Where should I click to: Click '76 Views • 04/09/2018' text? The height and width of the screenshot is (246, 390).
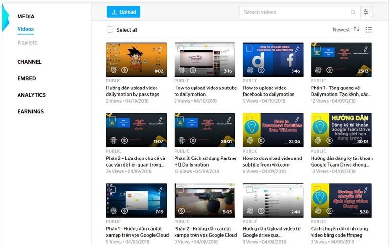(128, 171)
